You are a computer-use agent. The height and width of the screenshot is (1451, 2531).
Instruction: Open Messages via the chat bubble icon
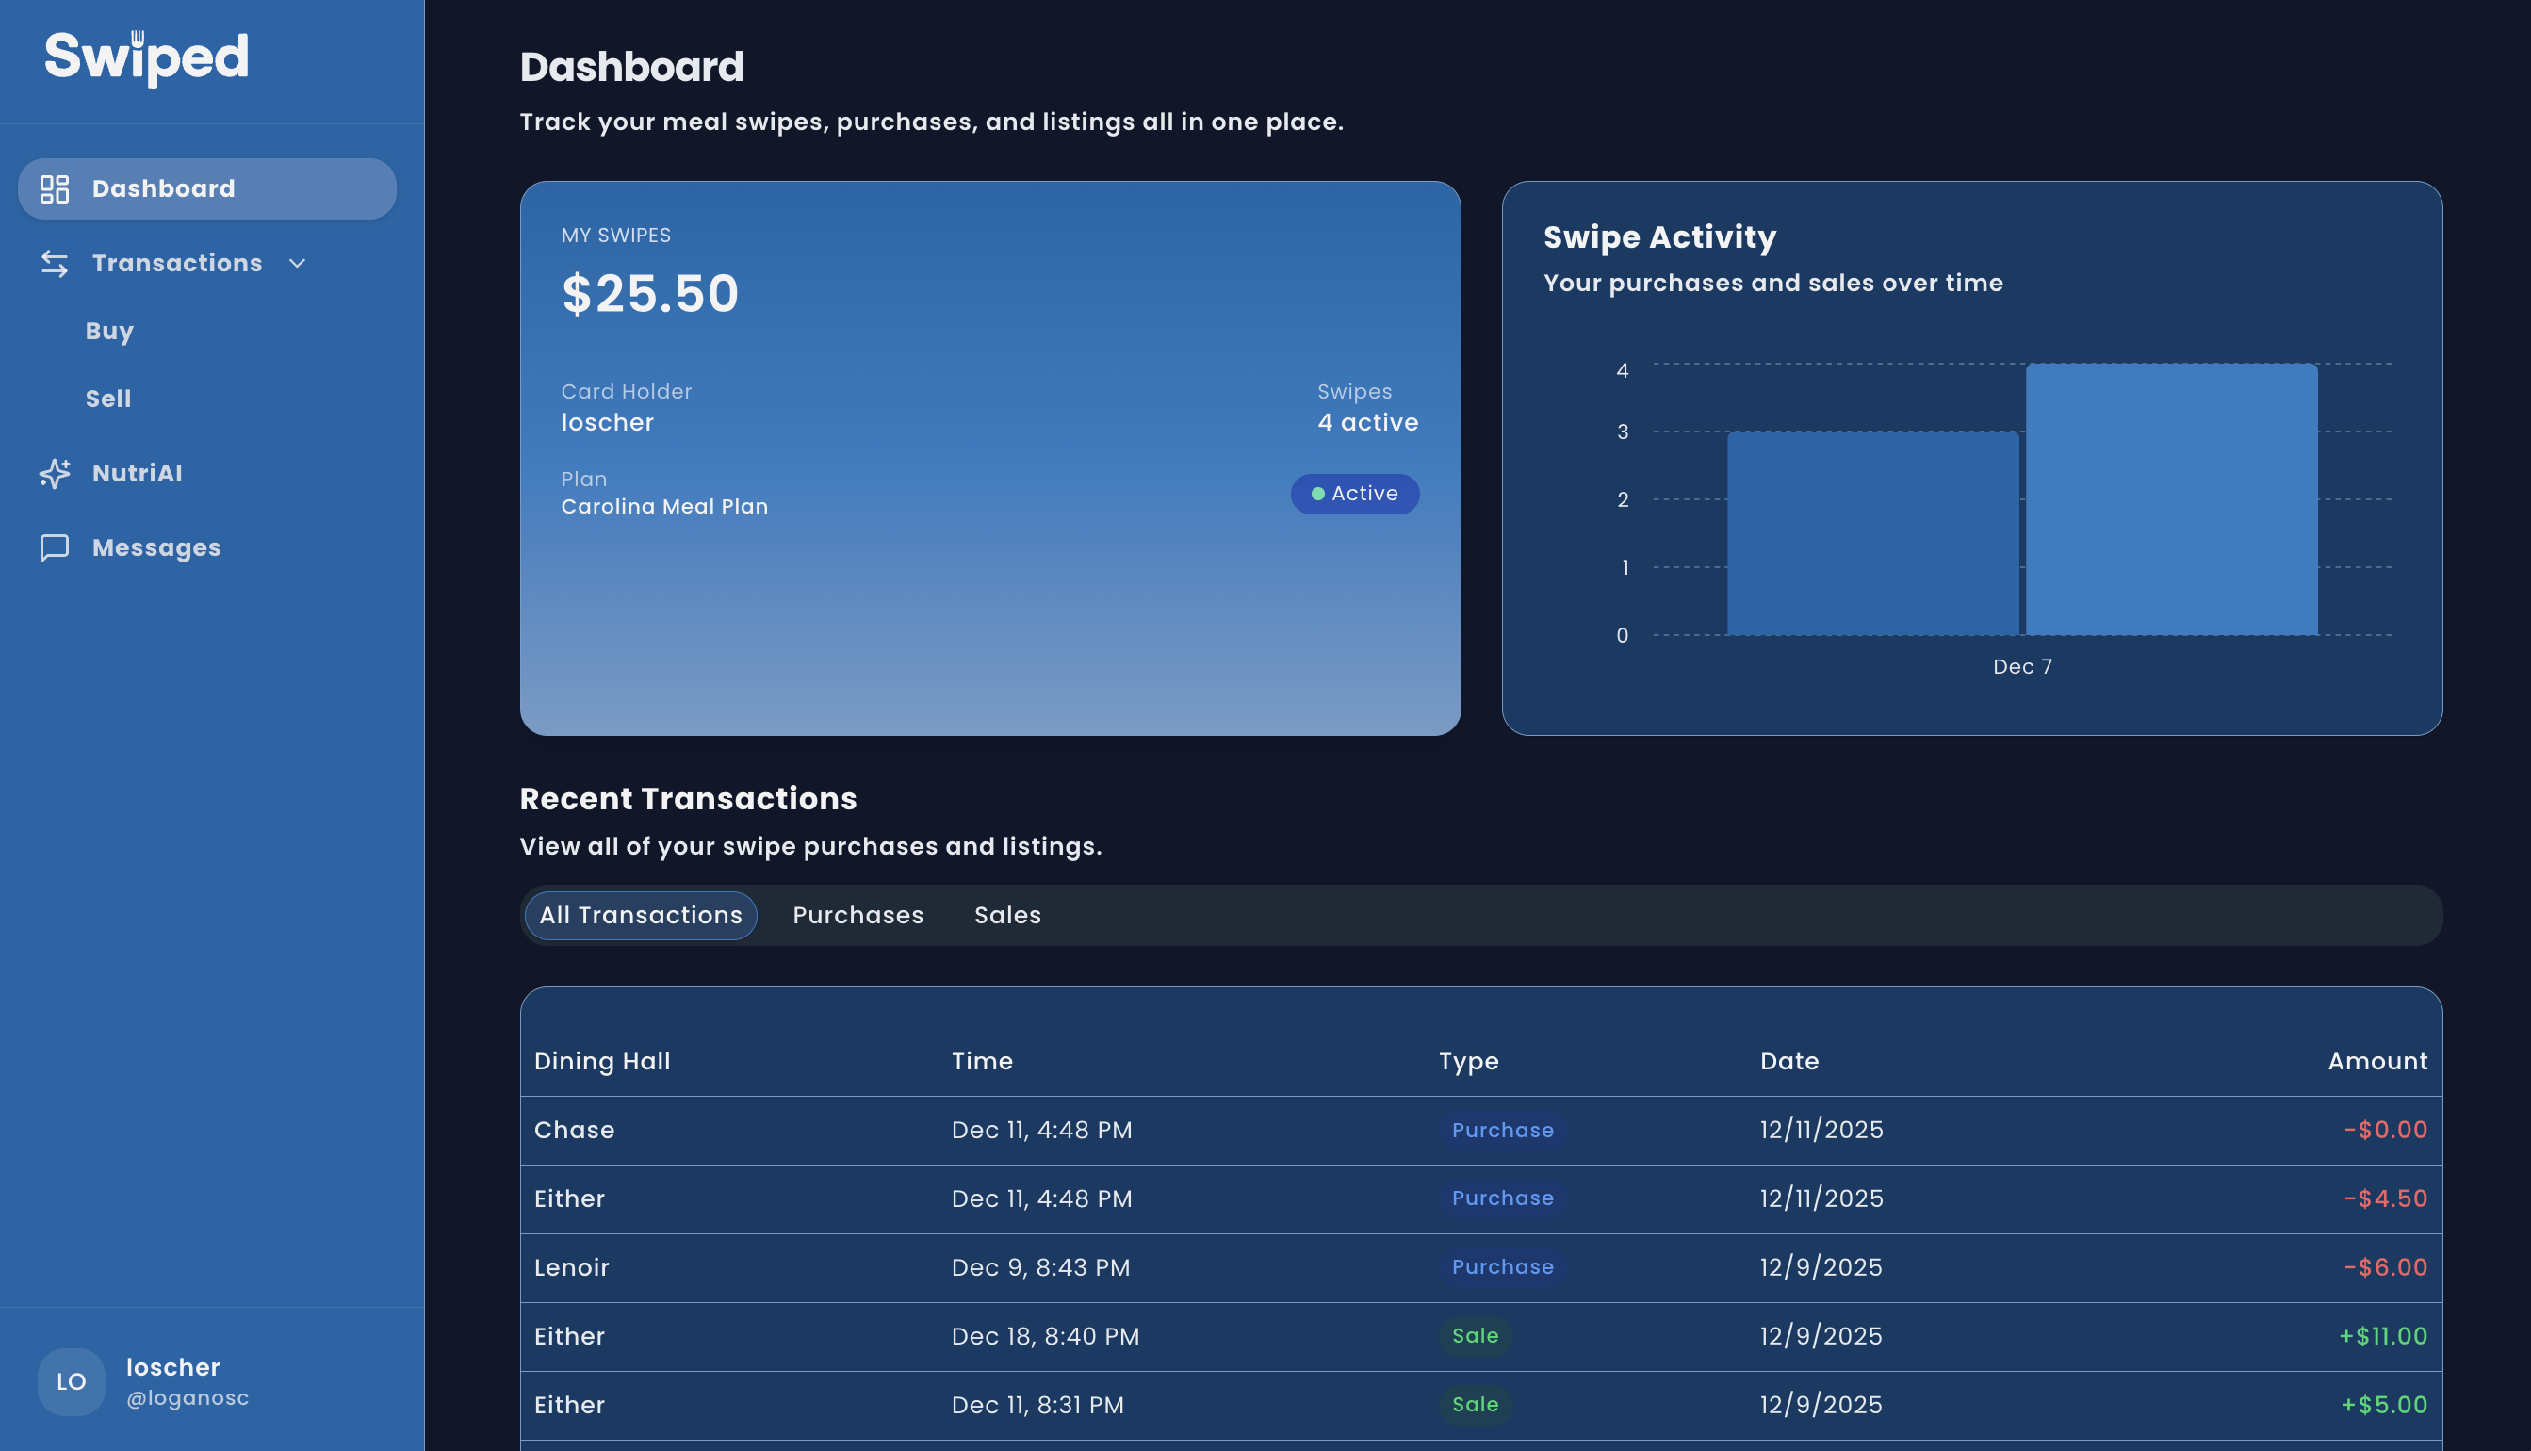tap(55, 547)
